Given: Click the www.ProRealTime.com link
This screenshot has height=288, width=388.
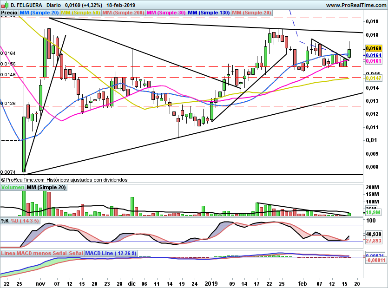Looking at the screenshot, I should click(356, 5).
